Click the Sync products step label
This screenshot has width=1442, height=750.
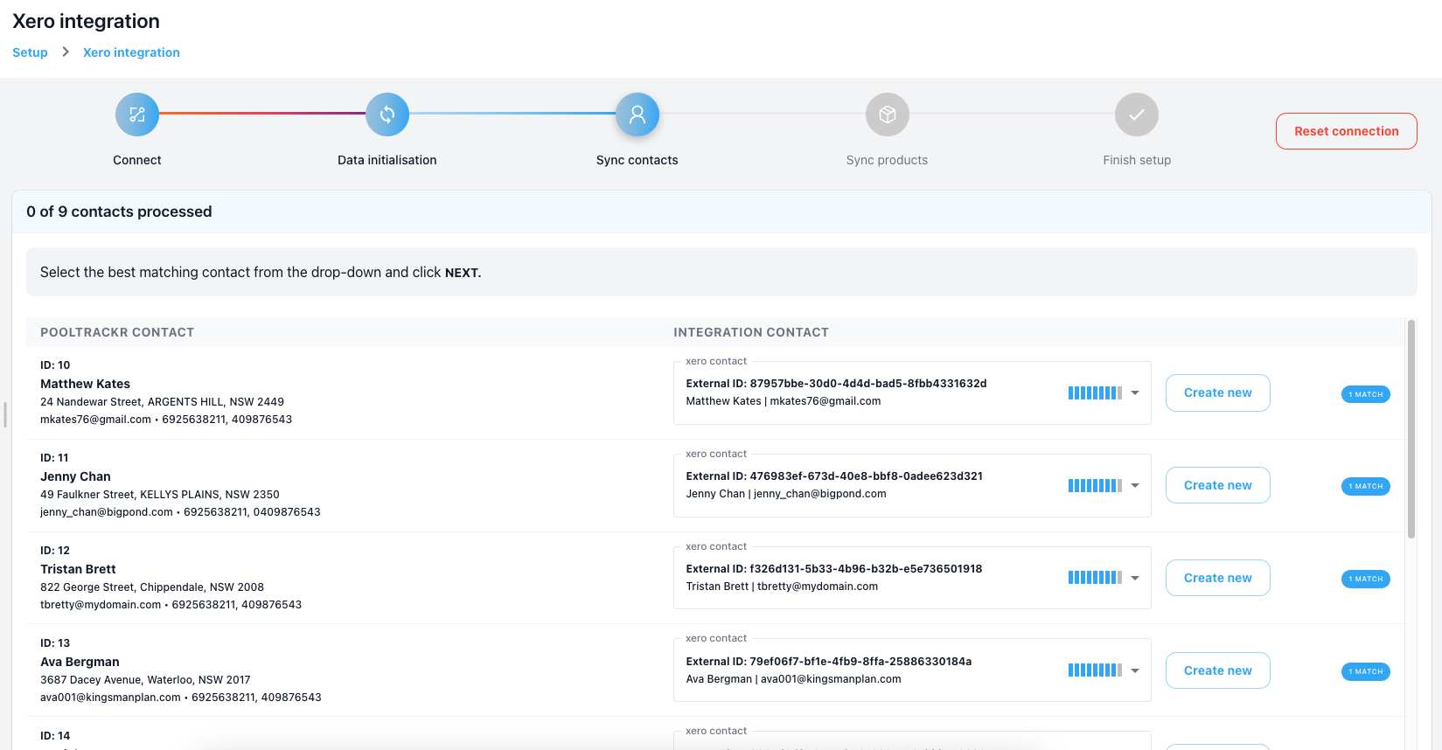pos(888,160)
